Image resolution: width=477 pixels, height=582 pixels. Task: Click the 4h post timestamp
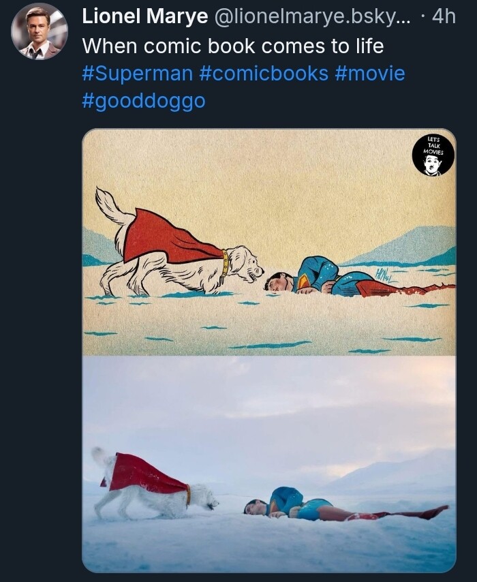click(443, 17)
